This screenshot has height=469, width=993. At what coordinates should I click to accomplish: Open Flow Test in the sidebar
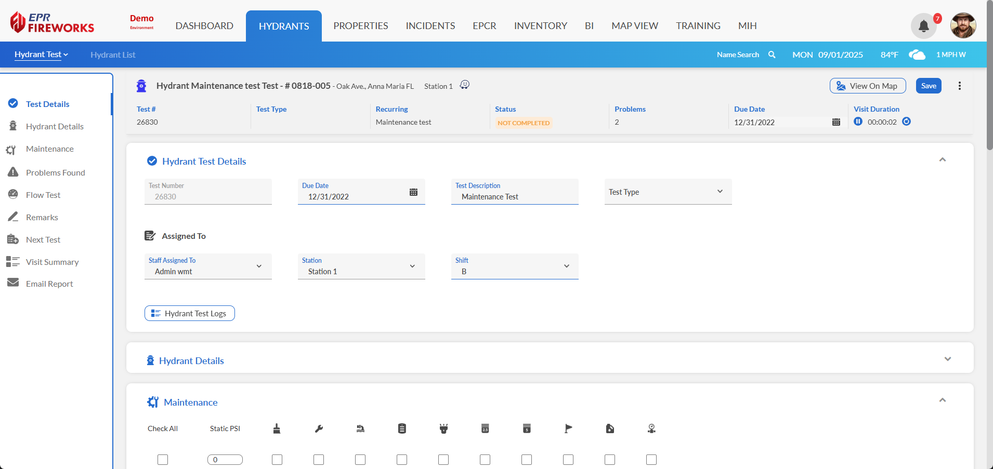43,195
